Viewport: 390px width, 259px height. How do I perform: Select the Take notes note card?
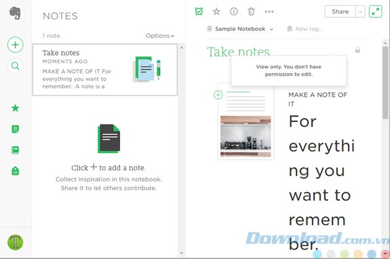pyautogui.click(x=105, y=70)
